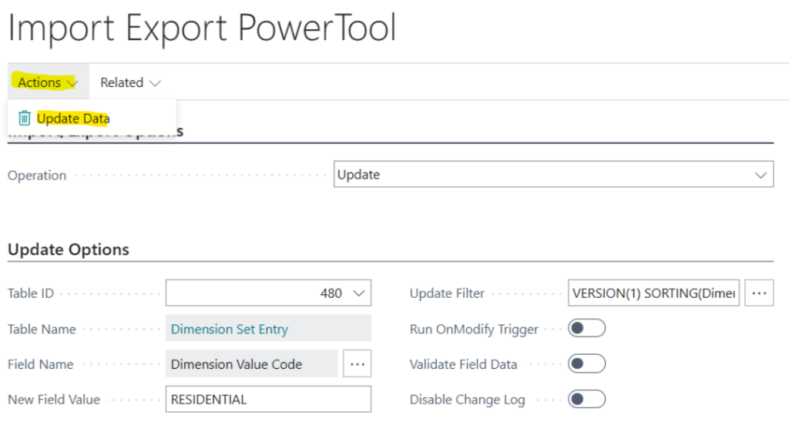Choose the Update Data menu entry

73,119
